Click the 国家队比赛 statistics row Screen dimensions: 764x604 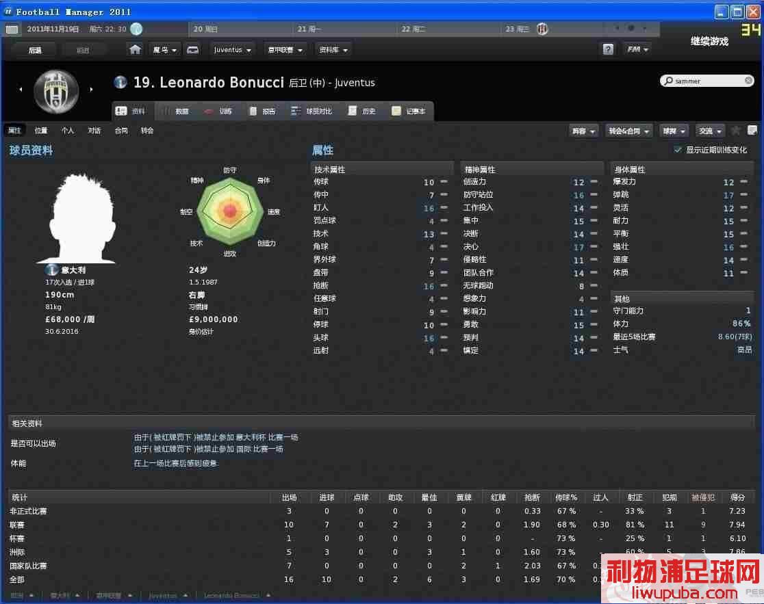pos(381,566)
